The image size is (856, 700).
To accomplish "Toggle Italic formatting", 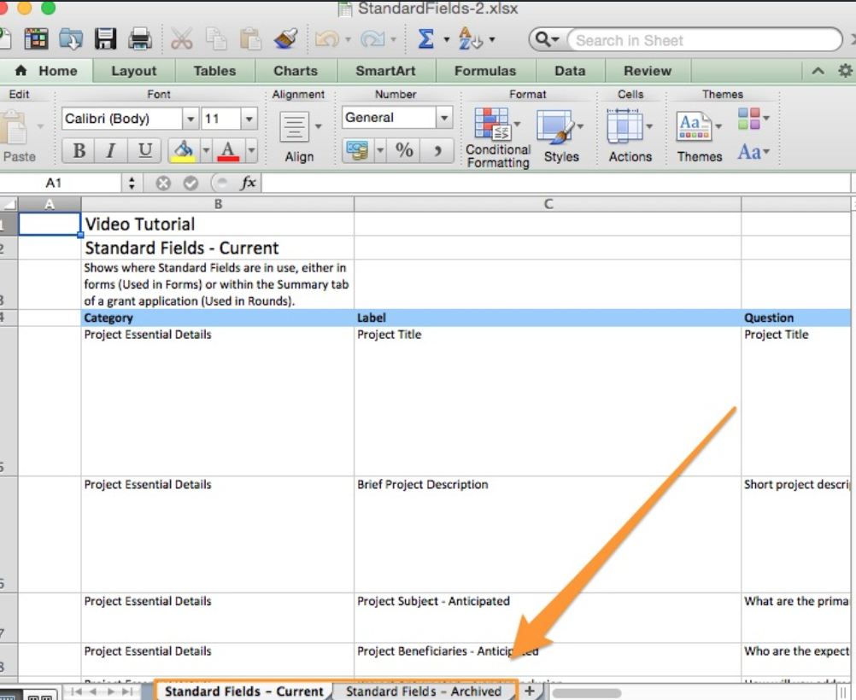I will click(x=111, y=151).
